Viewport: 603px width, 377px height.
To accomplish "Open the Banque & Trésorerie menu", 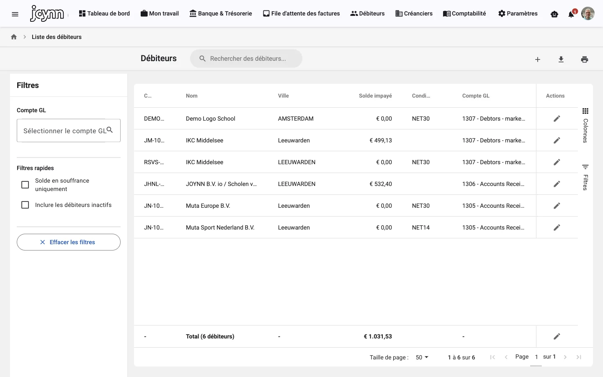I will pos(221,13).
